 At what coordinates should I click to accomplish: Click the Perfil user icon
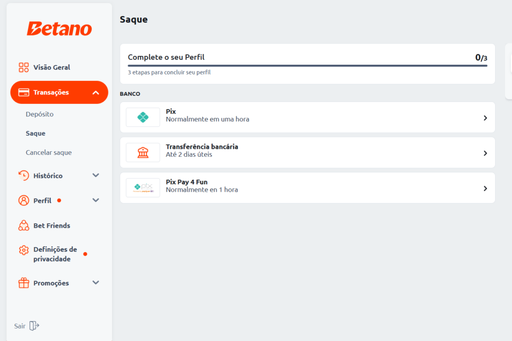pos(23,201)
